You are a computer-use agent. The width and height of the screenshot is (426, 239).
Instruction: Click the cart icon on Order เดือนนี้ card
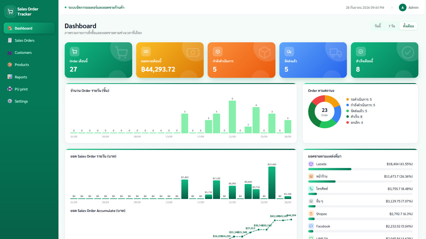(75, 52)
